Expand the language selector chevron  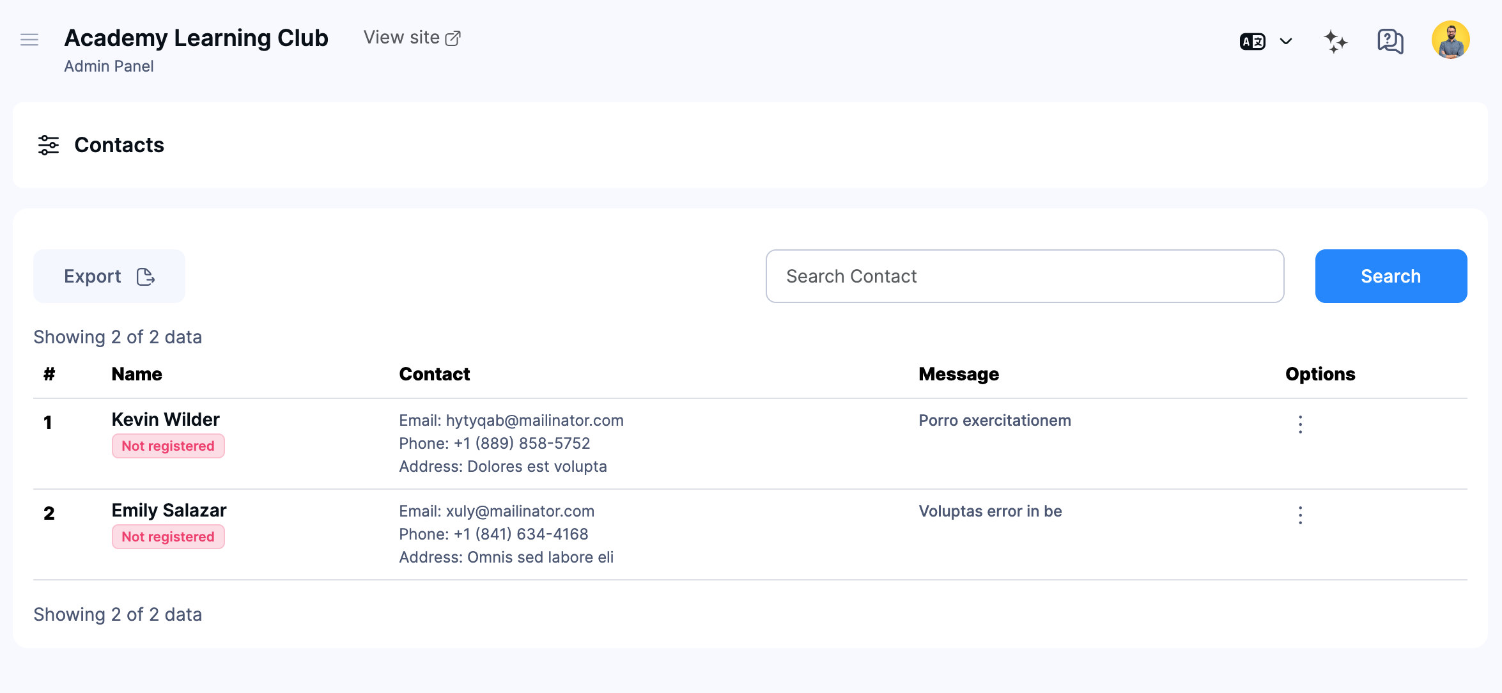(x=1286, y=40)
